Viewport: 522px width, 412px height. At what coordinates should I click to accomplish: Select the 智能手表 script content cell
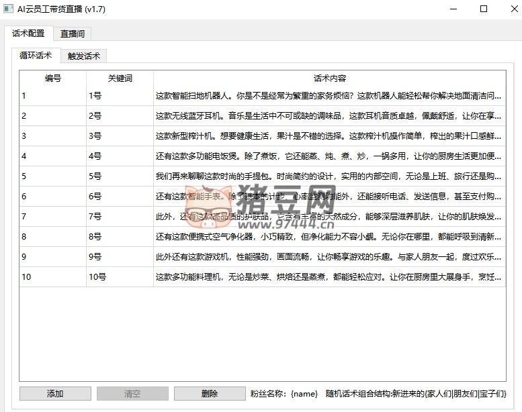click(x=330, y=196)
